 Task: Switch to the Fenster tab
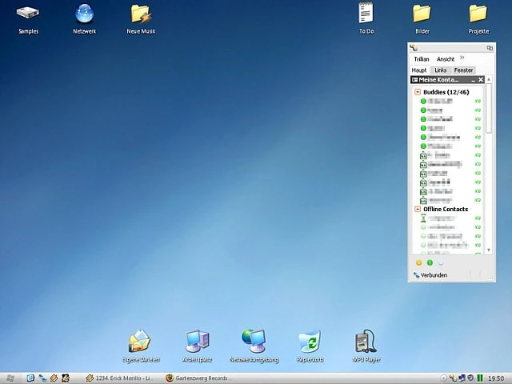tap(464, 70)
